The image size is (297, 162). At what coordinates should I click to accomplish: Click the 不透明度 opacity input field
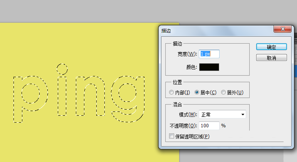209,126
